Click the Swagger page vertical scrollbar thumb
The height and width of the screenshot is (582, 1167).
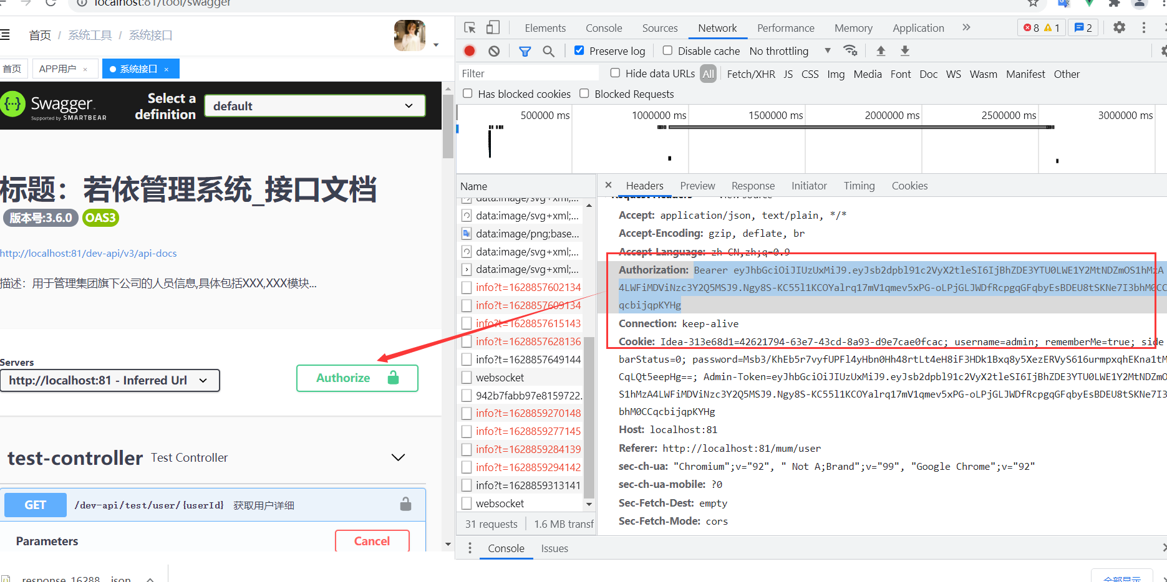tap(448, 126)
